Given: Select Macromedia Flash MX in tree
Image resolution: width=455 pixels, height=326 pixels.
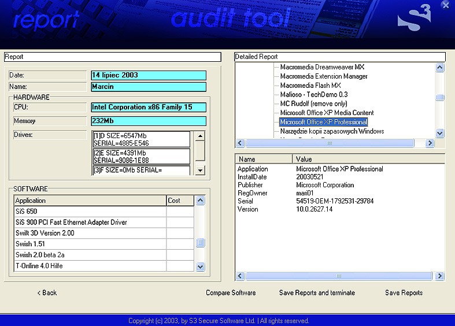Looking at the screenshot, I should [x=310, y=86].
